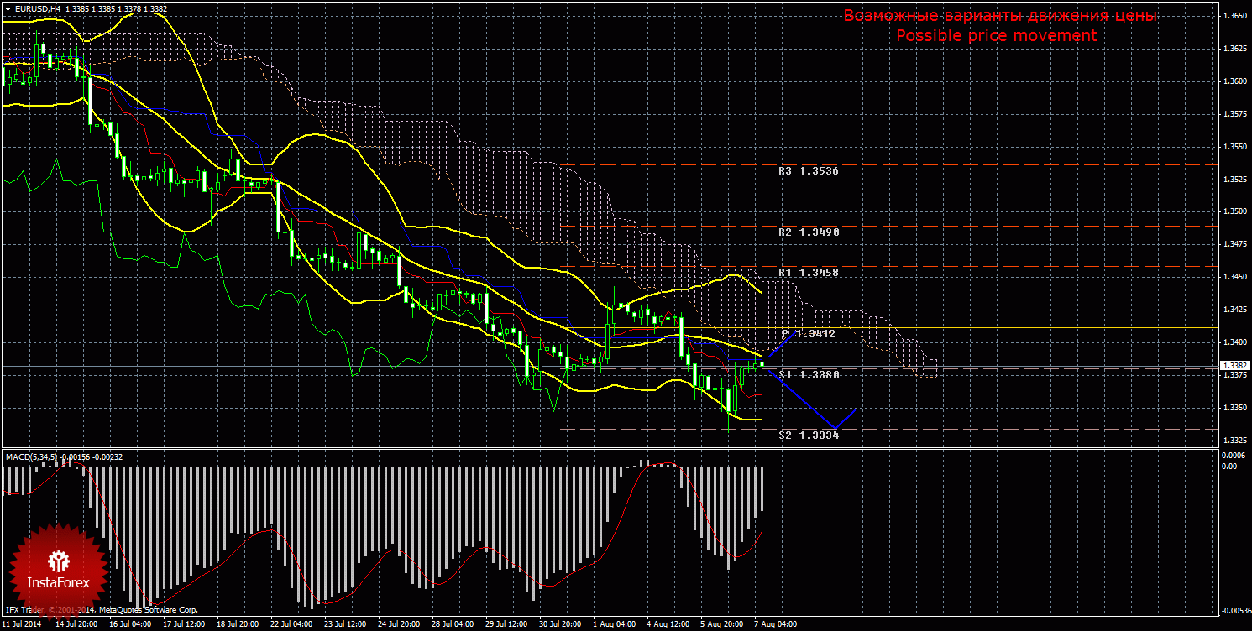Click the dropdown triangle beside EURUSD,H4

coord(8,8)
